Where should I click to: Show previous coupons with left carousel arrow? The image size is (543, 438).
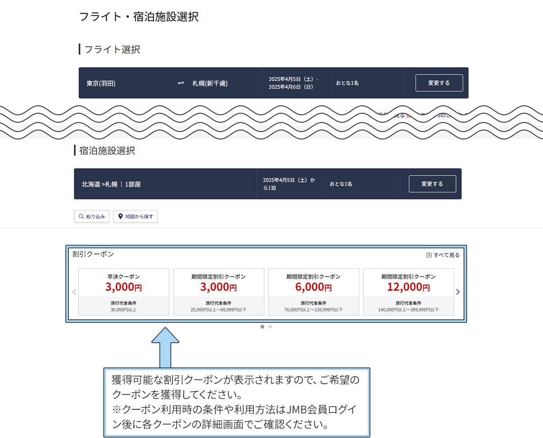74,292
